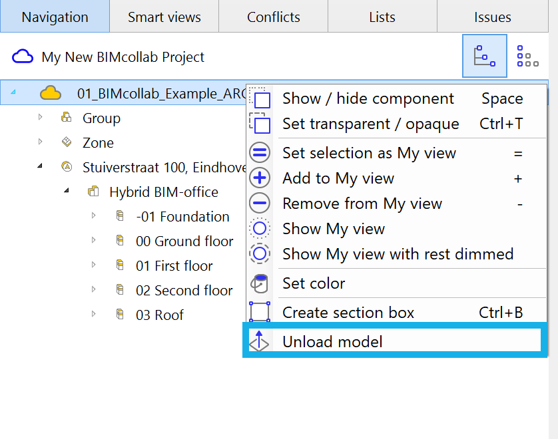Click the equals icon for Set selection

(x=260, y=152)
